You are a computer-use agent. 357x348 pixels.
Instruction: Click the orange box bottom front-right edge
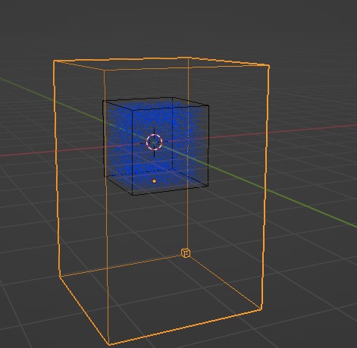click(x=185, y=327)
